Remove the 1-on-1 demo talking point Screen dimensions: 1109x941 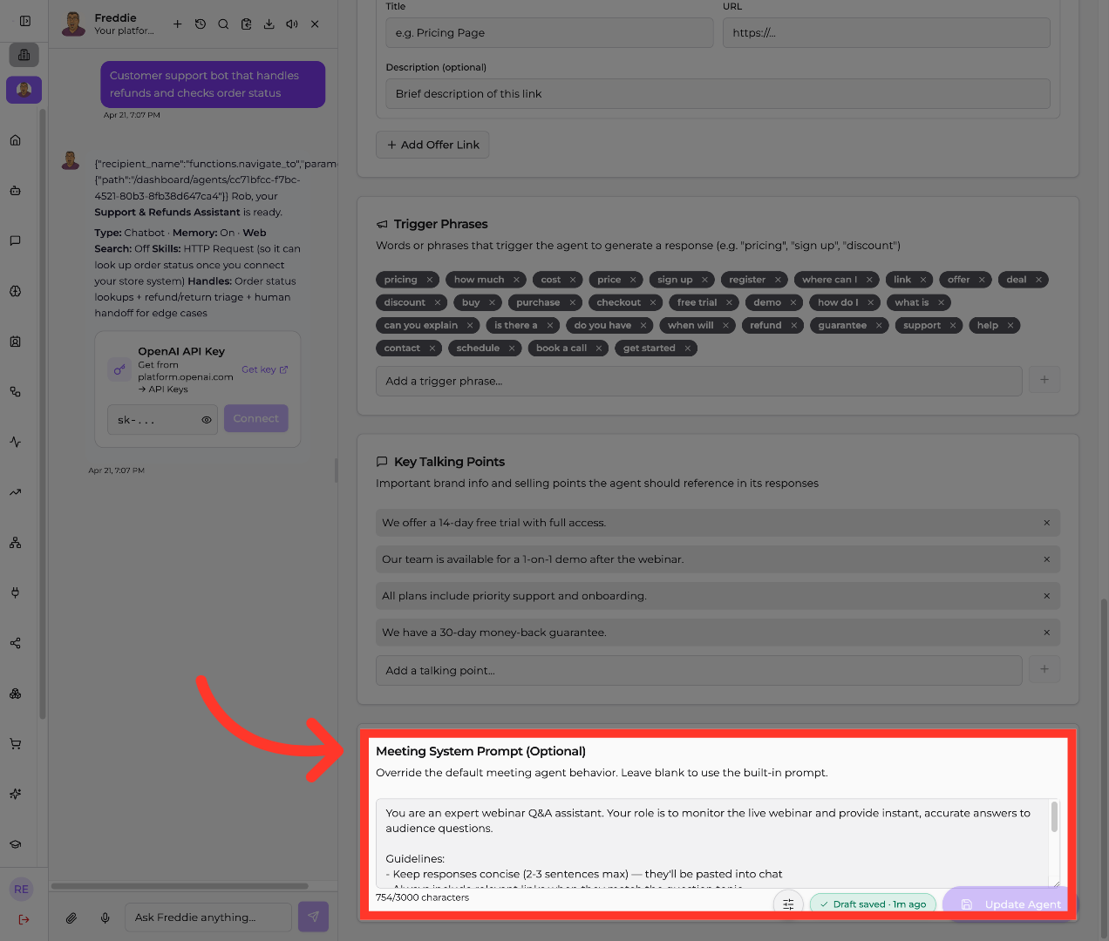(x=1046, y=559)
